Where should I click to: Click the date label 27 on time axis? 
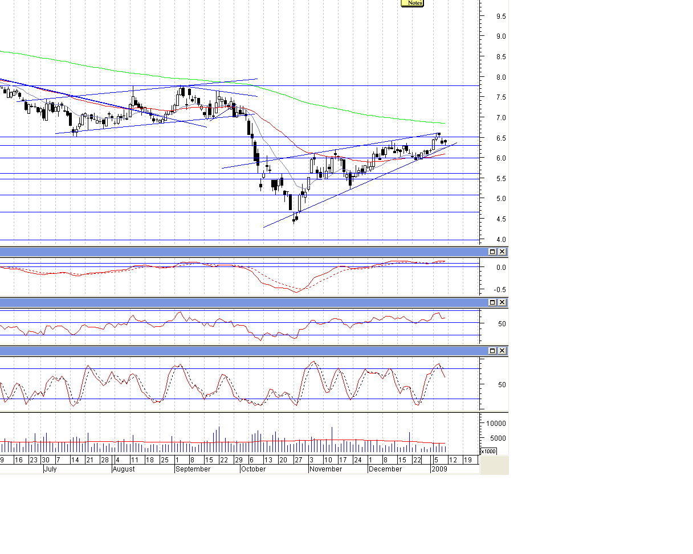click(x=297, y=459)
